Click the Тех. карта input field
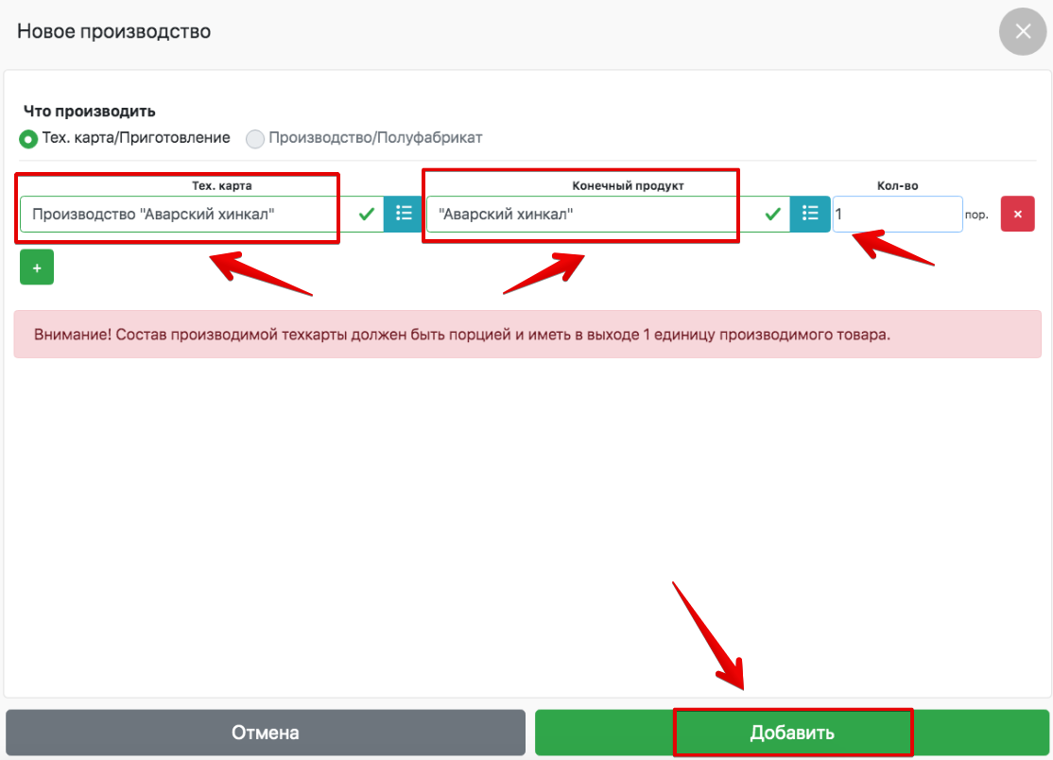 180,215
